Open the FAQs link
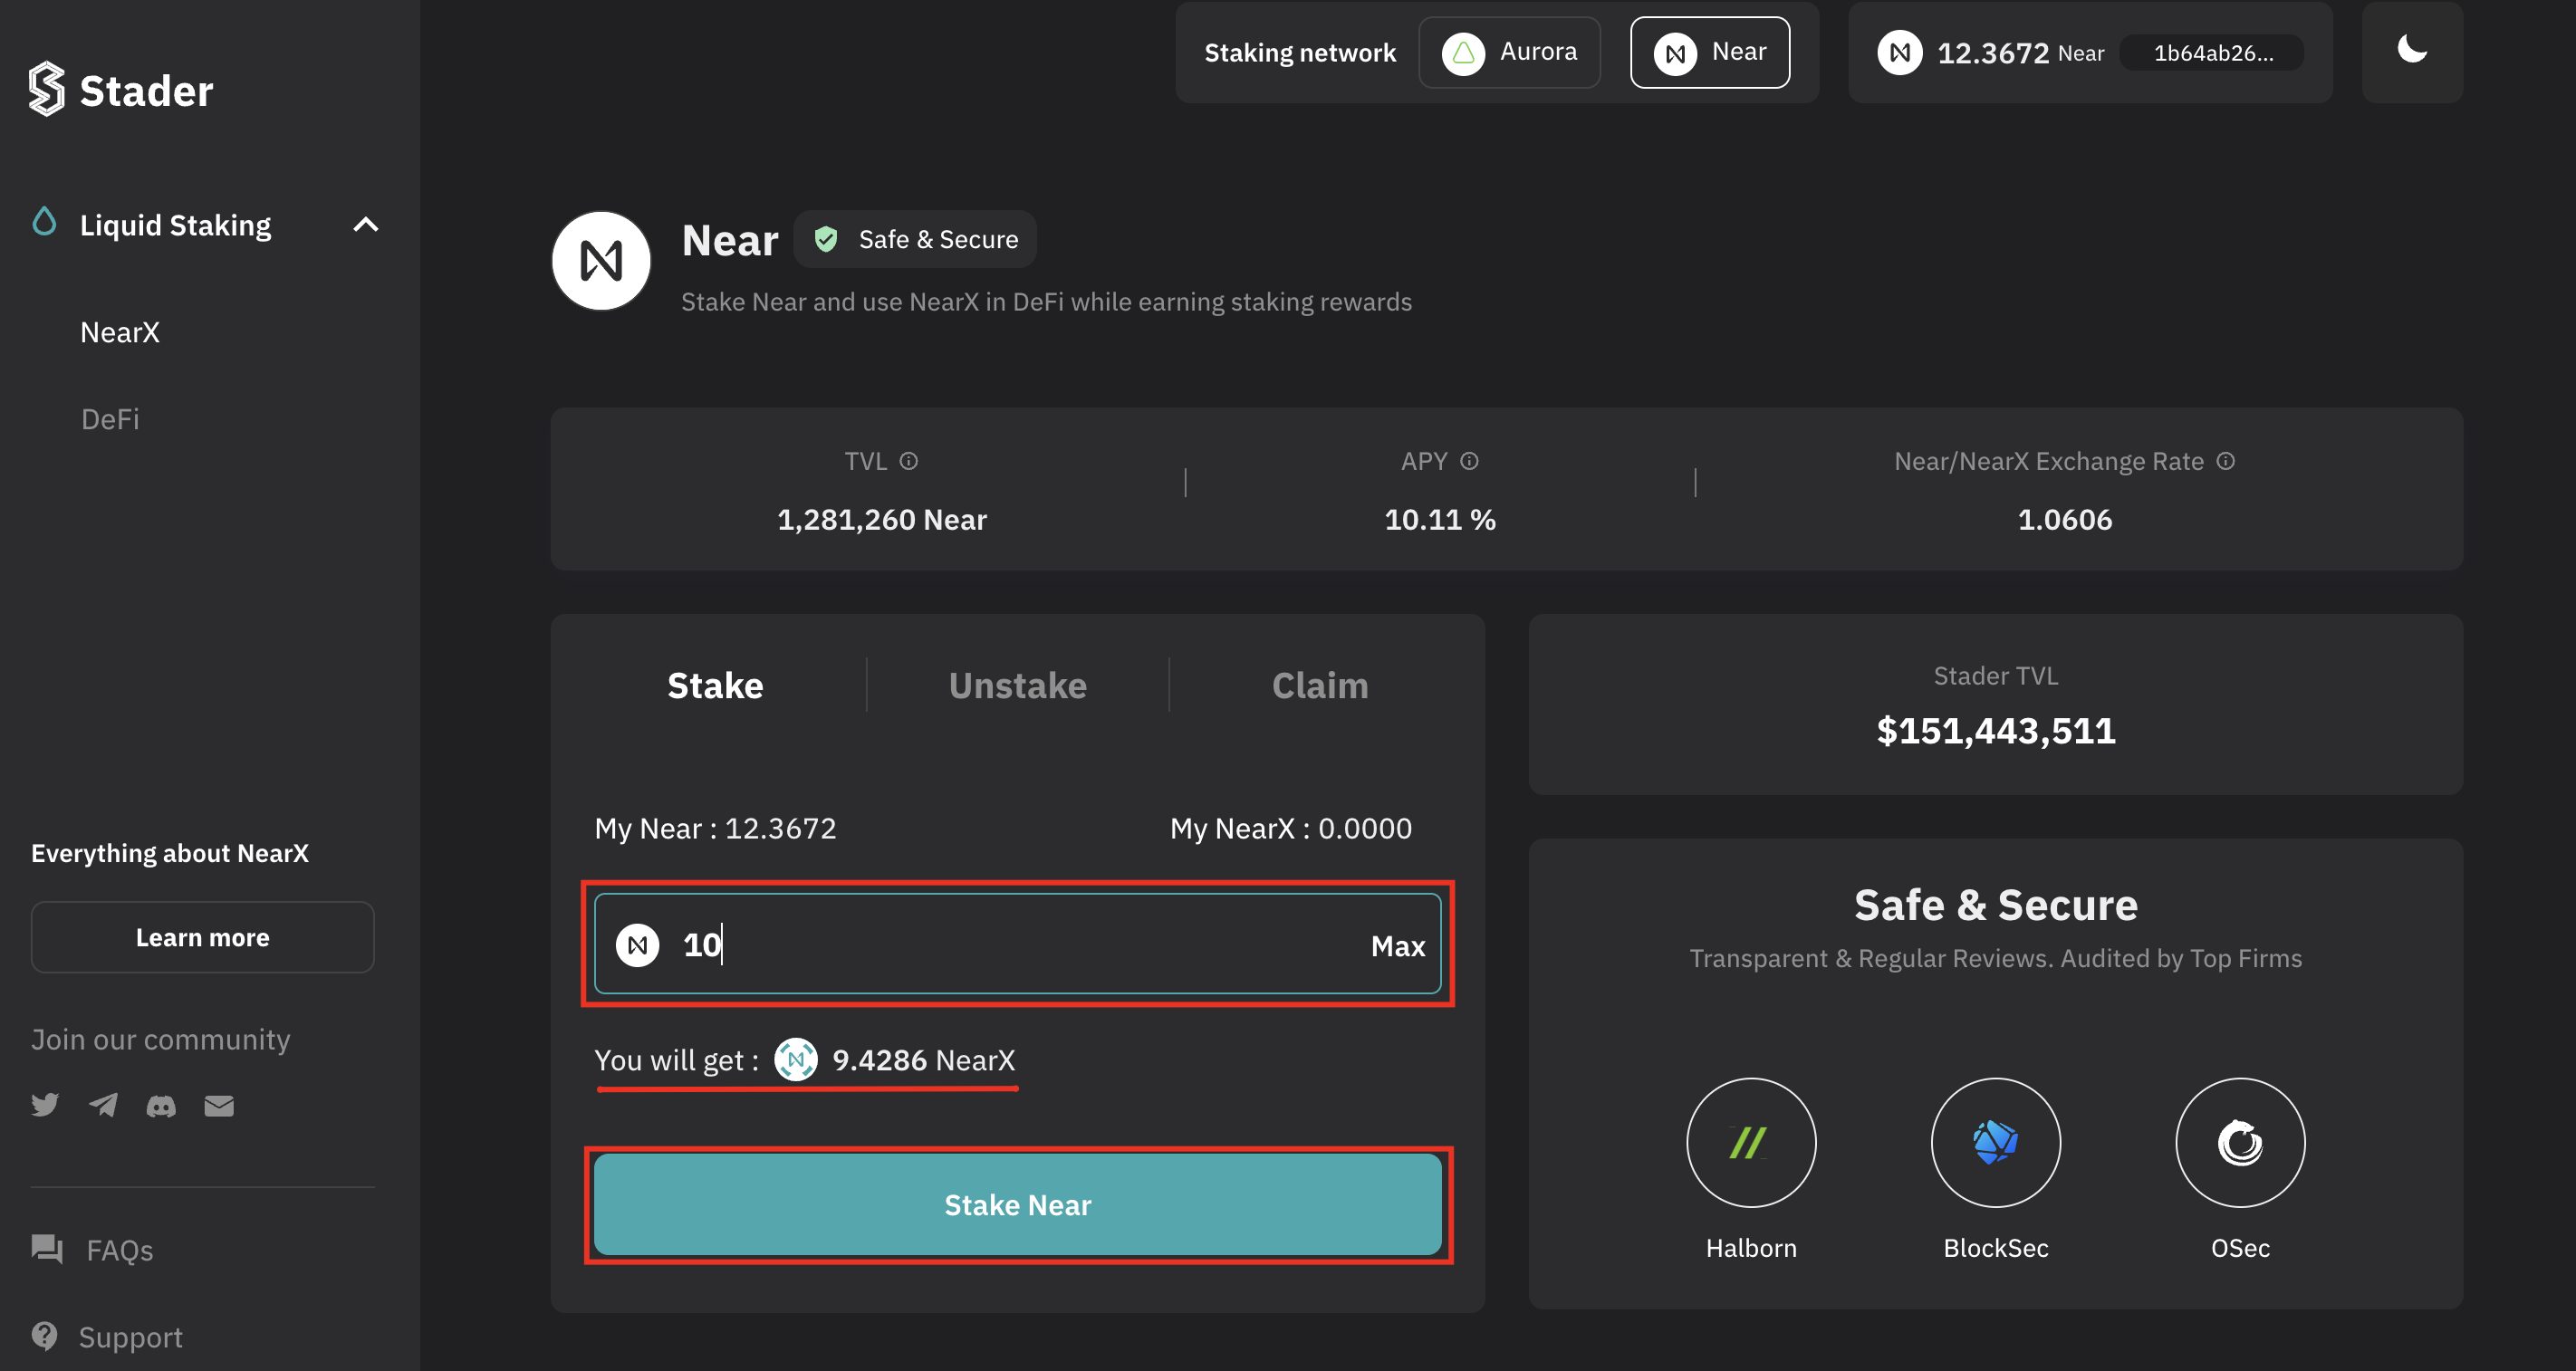Viewport: 2576px width, 1371px height. pos(120,1250)
